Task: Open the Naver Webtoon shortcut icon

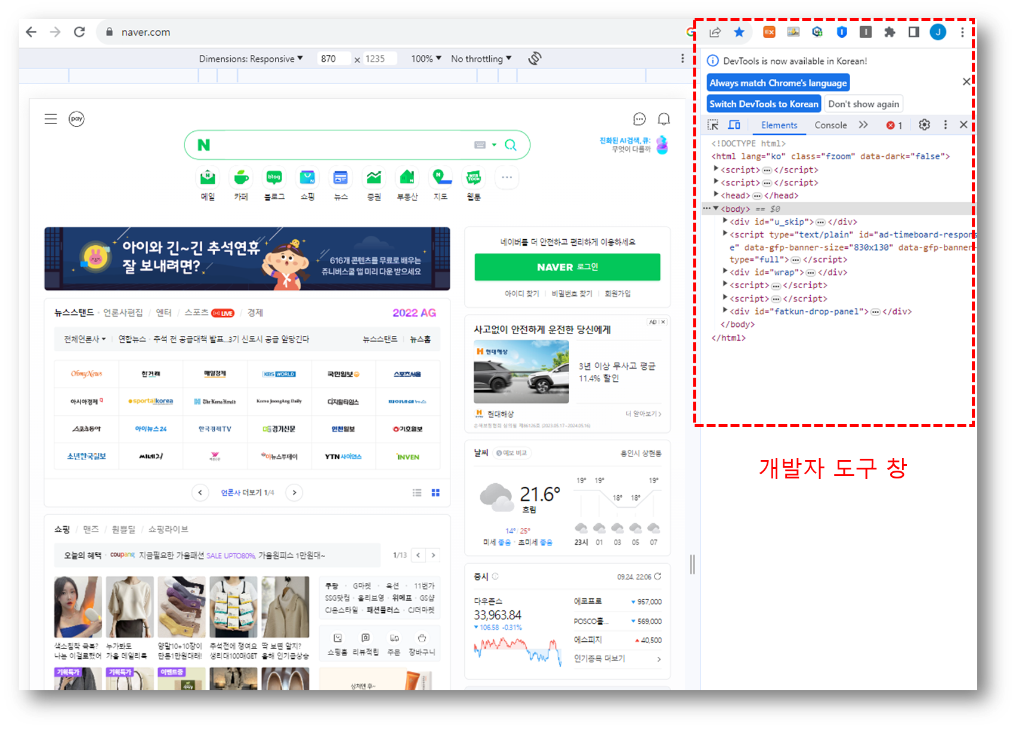Action: click(x=474, y=178)
